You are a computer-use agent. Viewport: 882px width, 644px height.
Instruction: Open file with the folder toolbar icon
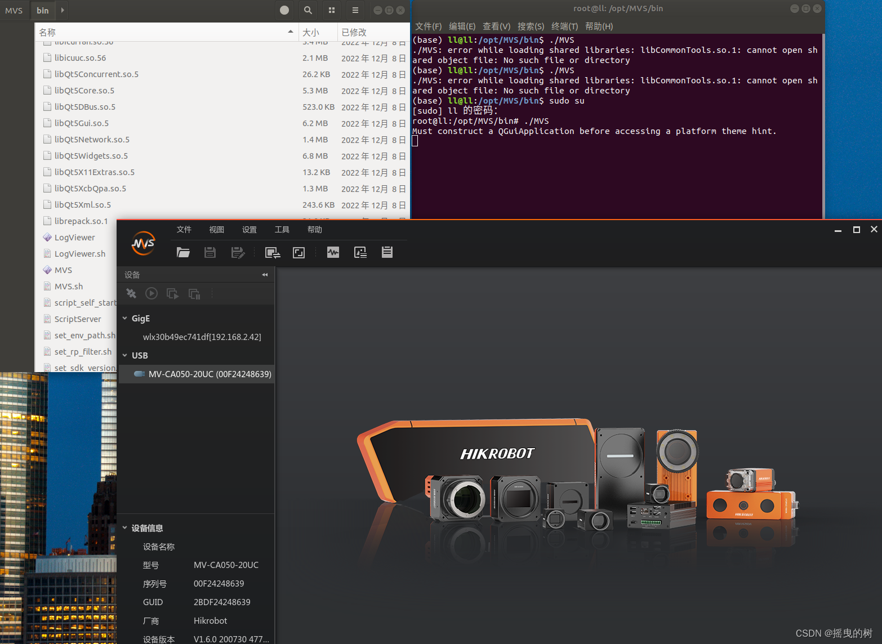(x=183, y=253)
